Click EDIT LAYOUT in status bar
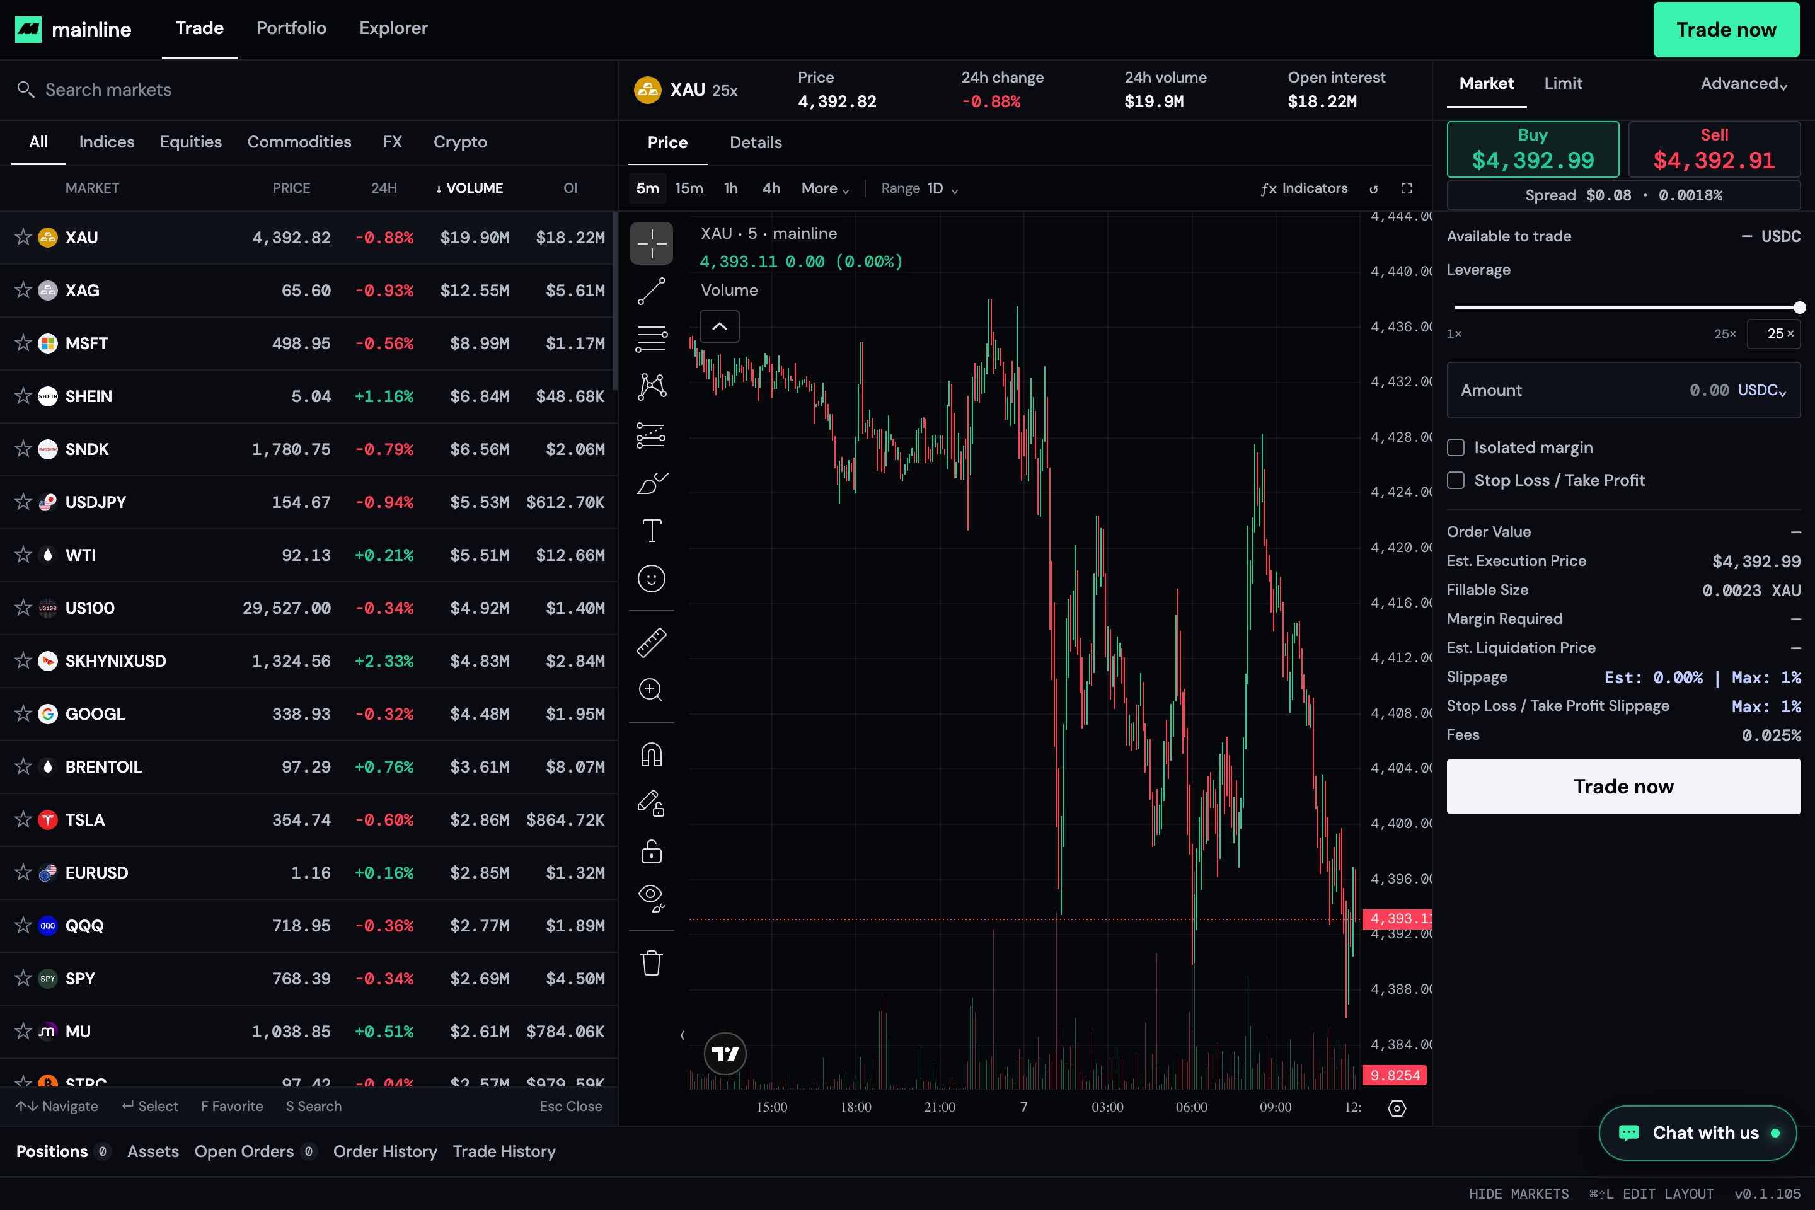1815x1210 pixels. [1651, 1194]
